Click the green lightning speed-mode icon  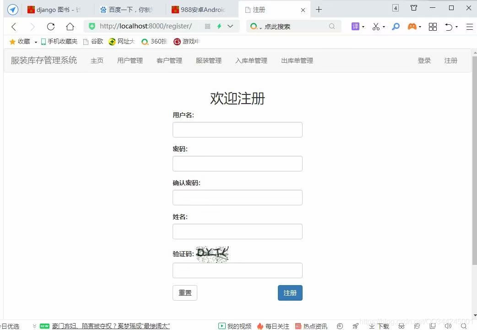pos(219,27)
